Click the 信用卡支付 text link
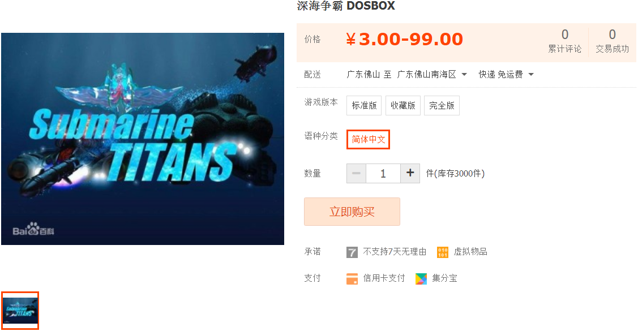The image size is (638, 331). (384, 278)
